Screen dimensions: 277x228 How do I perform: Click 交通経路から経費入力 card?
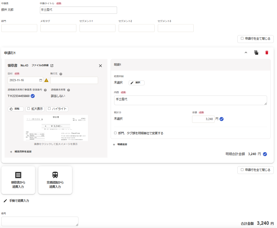55,180
